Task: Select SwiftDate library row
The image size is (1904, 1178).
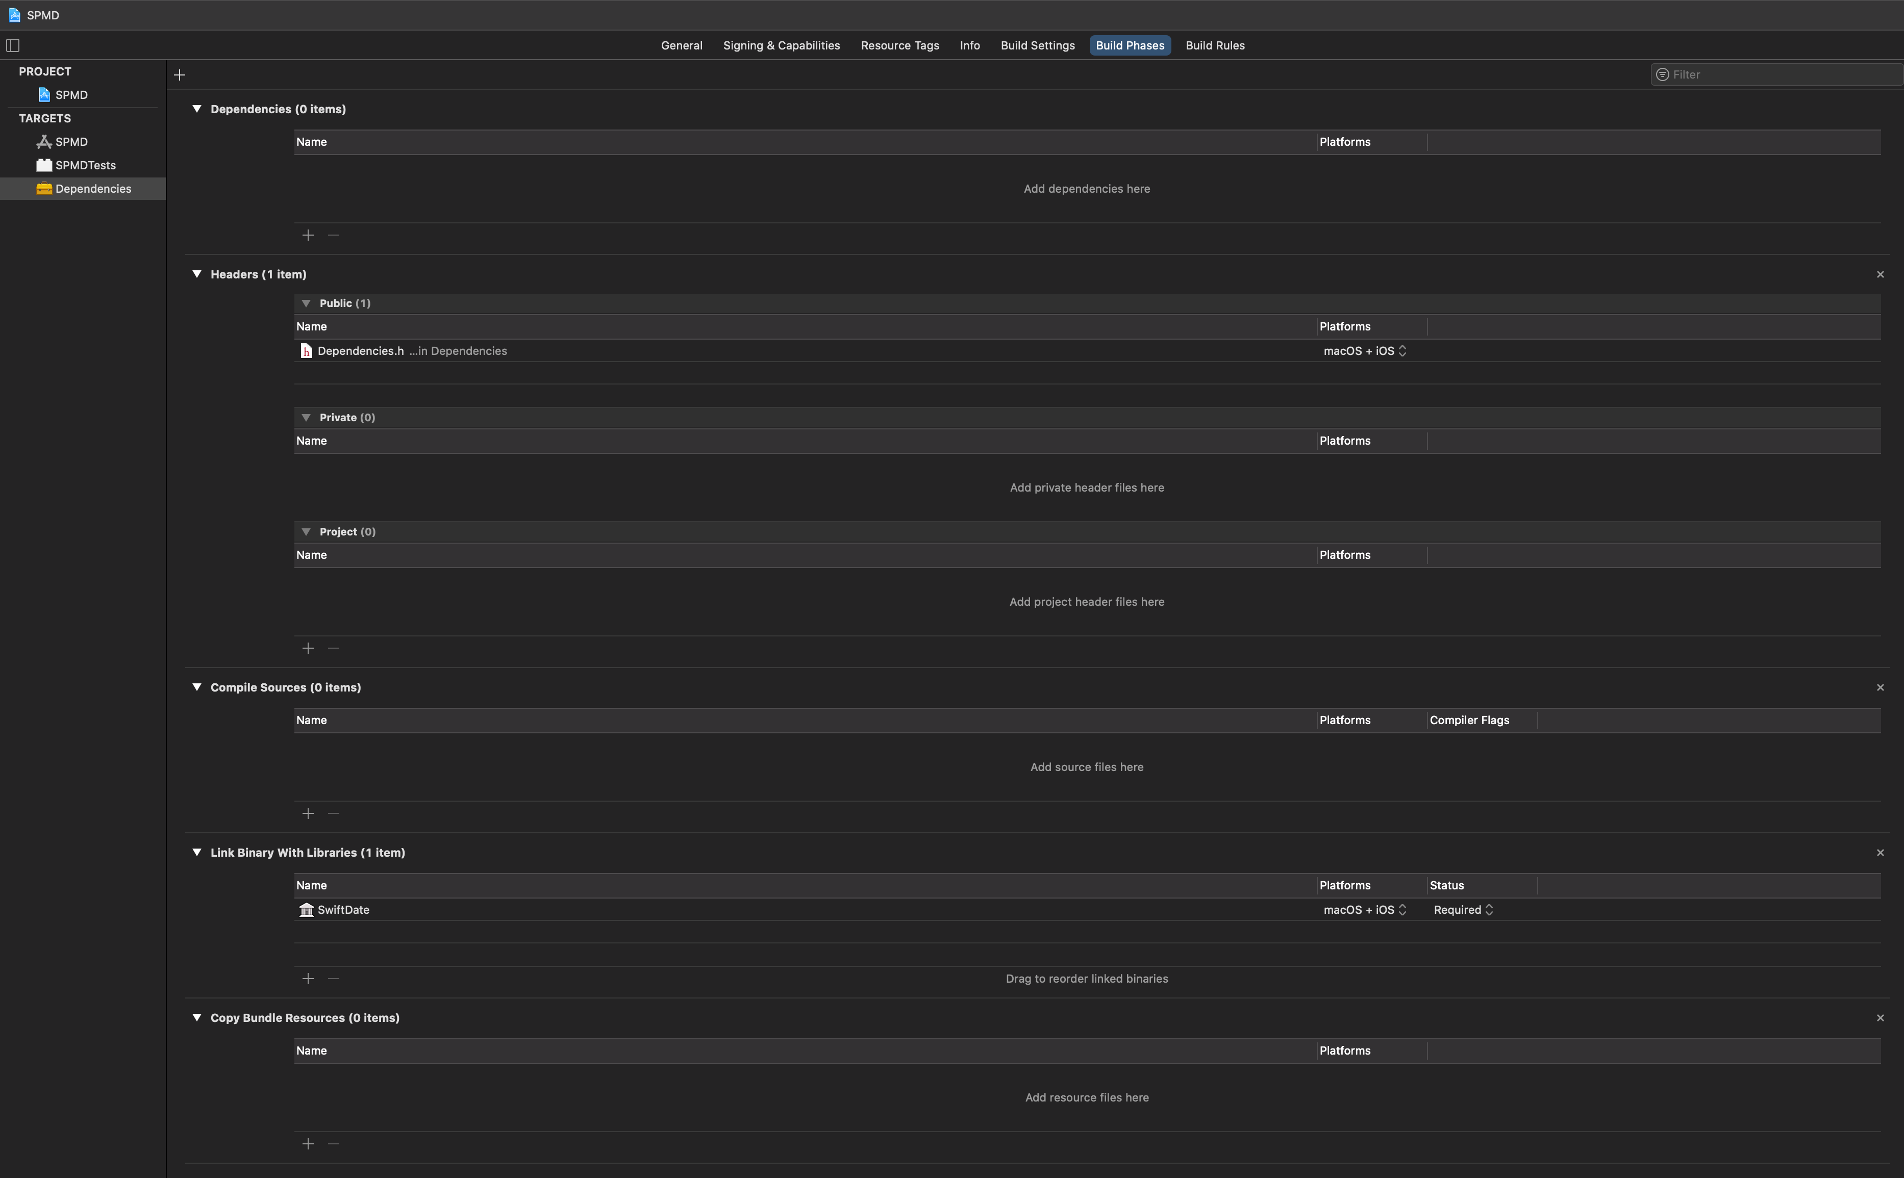Action: click(x=344, y=910)
